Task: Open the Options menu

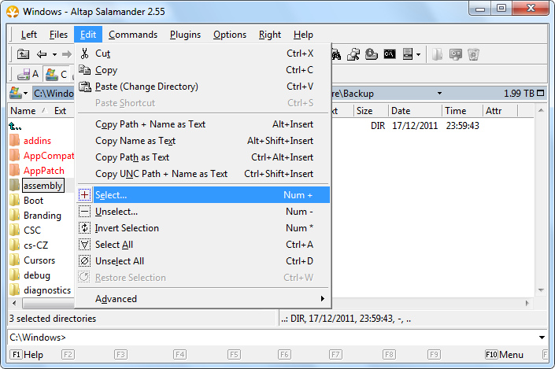Action: pos(230,35)
